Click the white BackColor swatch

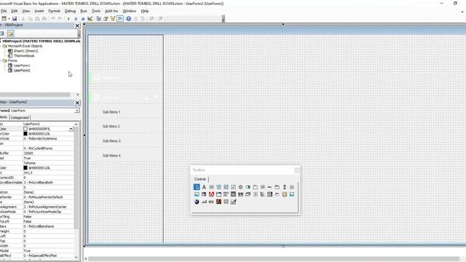coord(25,129)
